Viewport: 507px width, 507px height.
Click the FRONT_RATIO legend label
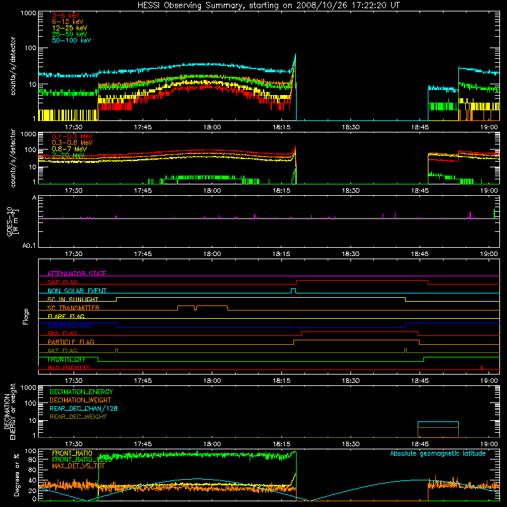pos(72,453)
